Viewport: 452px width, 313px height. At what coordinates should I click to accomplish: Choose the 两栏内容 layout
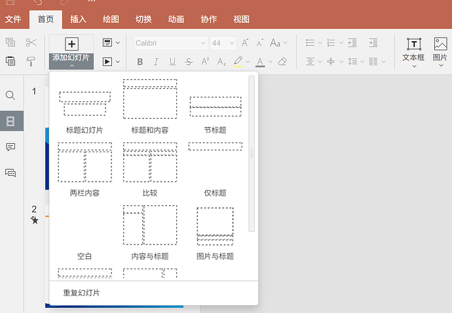tap(85, 170)
